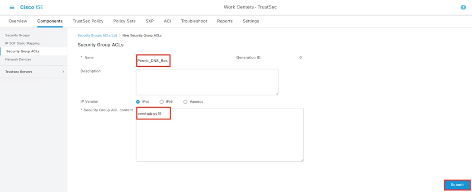Select the Agnostic IP version option
472x192 pixels.
click(x=185, y=102)
